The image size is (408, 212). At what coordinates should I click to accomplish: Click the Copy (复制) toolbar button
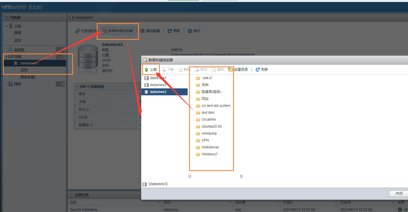click(218, 70)
